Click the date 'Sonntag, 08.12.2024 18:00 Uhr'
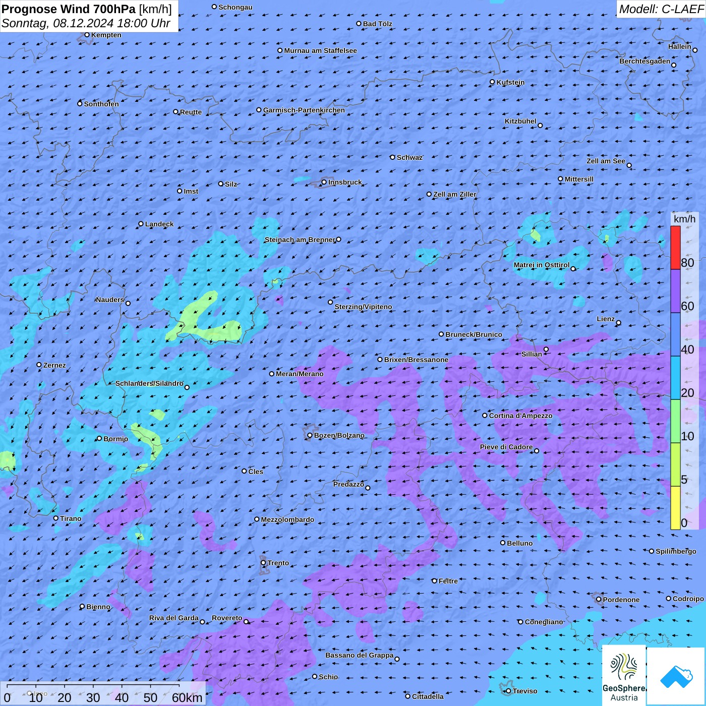The image size is (706, 706). [x=86, y=23]
